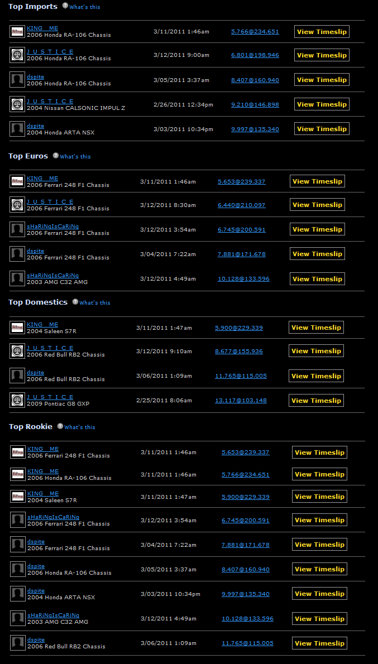The height and width of the screenshot is (664, 378).
Task: Open the 6.801@198.946 time result link
Action: coord(255,55)
